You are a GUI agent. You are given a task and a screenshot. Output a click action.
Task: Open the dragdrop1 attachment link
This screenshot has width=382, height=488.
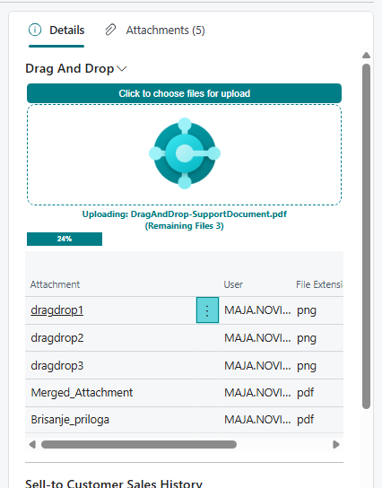coord(56,310)
